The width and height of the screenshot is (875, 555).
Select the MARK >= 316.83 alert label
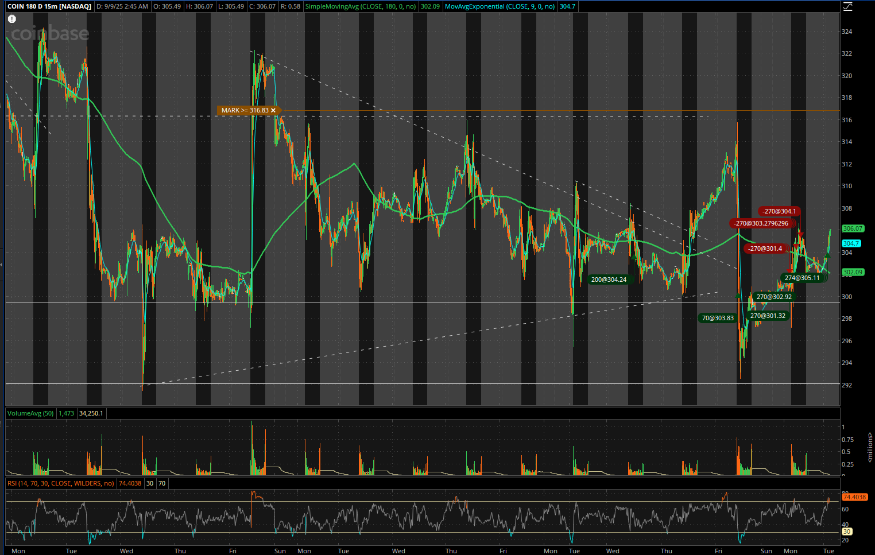coord(244,110)
